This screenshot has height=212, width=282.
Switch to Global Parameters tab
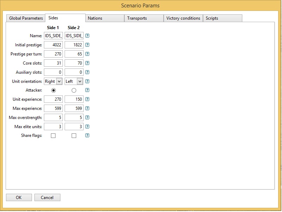pyautogui.click(x=26, y=18)
